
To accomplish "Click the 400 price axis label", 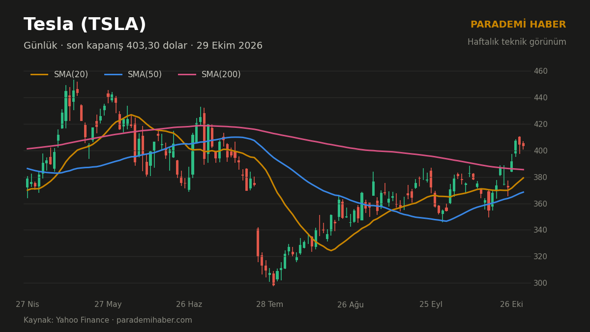I will (541, 151).
